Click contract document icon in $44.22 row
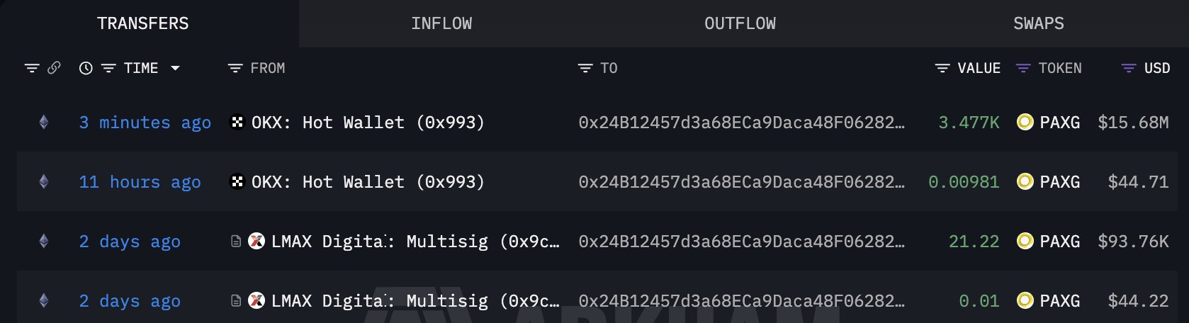This screenshot has width=1189, height=323. tap(236, 301)
